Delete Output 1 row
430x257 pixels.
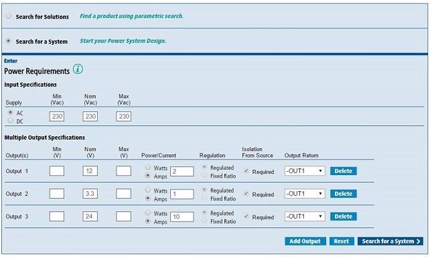coord(344,171)
